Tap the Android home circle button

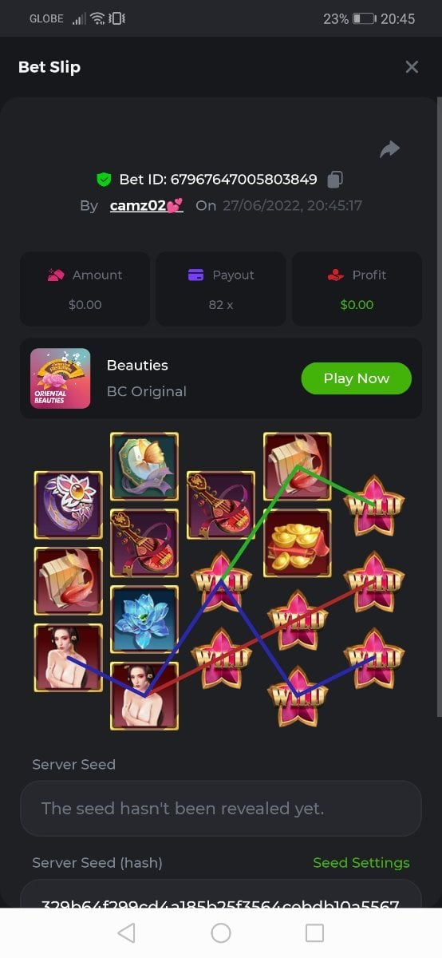pyautogui.click(x=221, y=932)
